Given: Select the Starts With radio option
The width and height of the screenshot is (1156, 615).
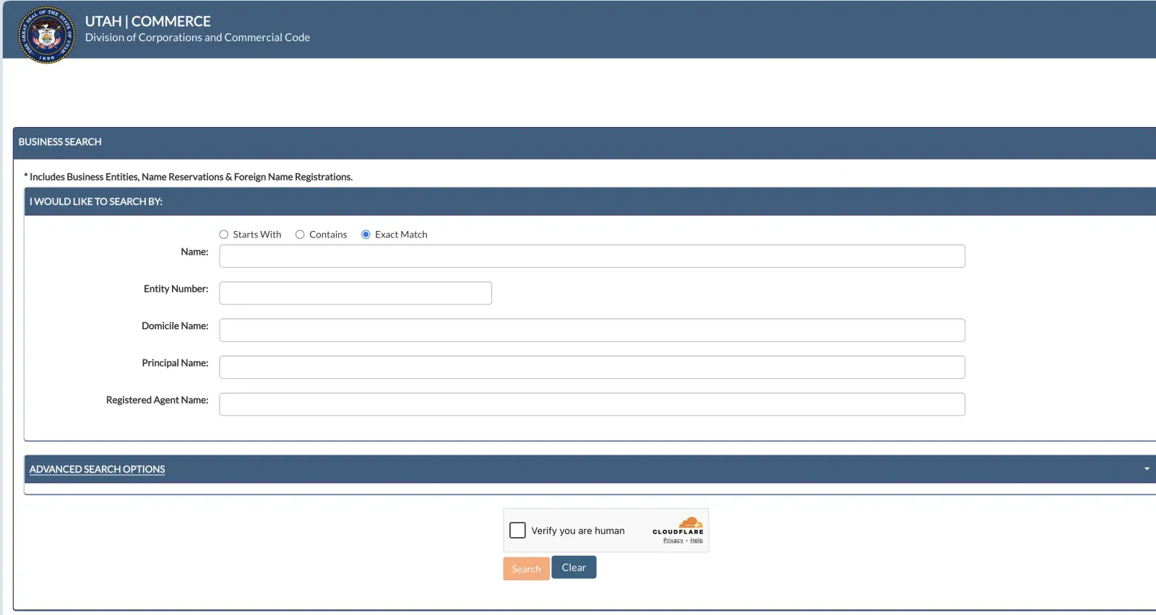Looking at the screenshot, I should click(x=224, y=235).
